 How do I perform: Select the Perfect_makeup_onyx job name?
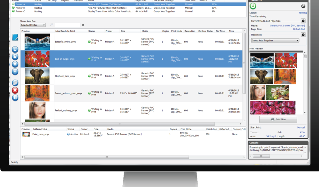click(66, 111)
